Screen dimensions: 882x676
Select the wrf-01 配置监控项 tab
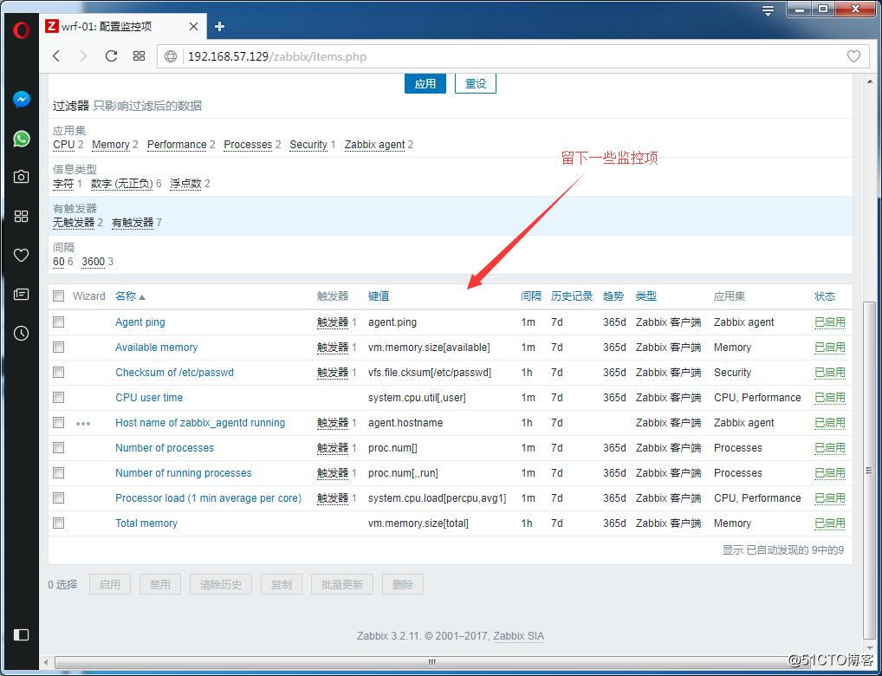click(124, 27)
